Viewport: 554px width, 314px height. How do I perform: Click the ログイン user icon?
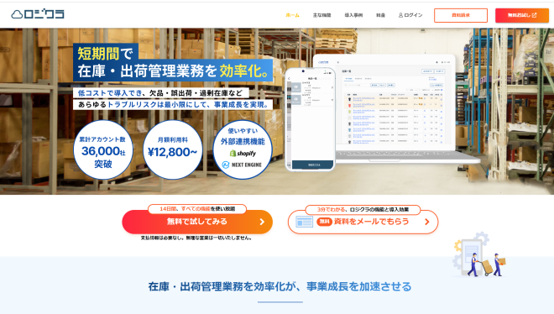pyautogui.click(x=400, y=15)
